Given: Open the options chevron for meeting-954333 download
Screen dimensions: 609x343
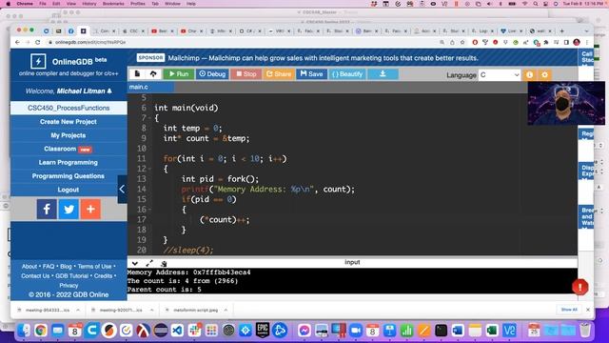Looking at the screenshot, I should [x=78, y=310].
